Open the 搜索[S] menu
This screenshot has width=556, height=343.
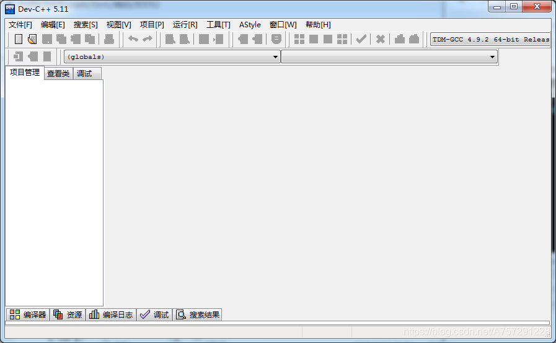pos(86,24)
